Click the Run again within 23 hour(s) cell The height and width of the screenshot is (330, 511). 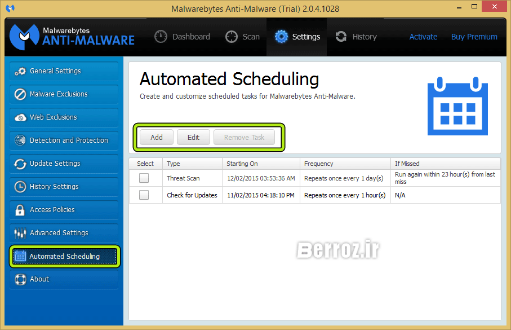coord(445,178)
